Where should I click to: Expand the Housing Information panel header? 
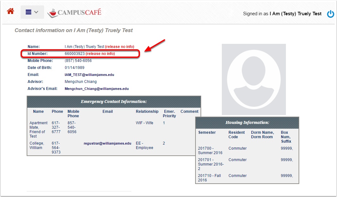click(247, 123)
